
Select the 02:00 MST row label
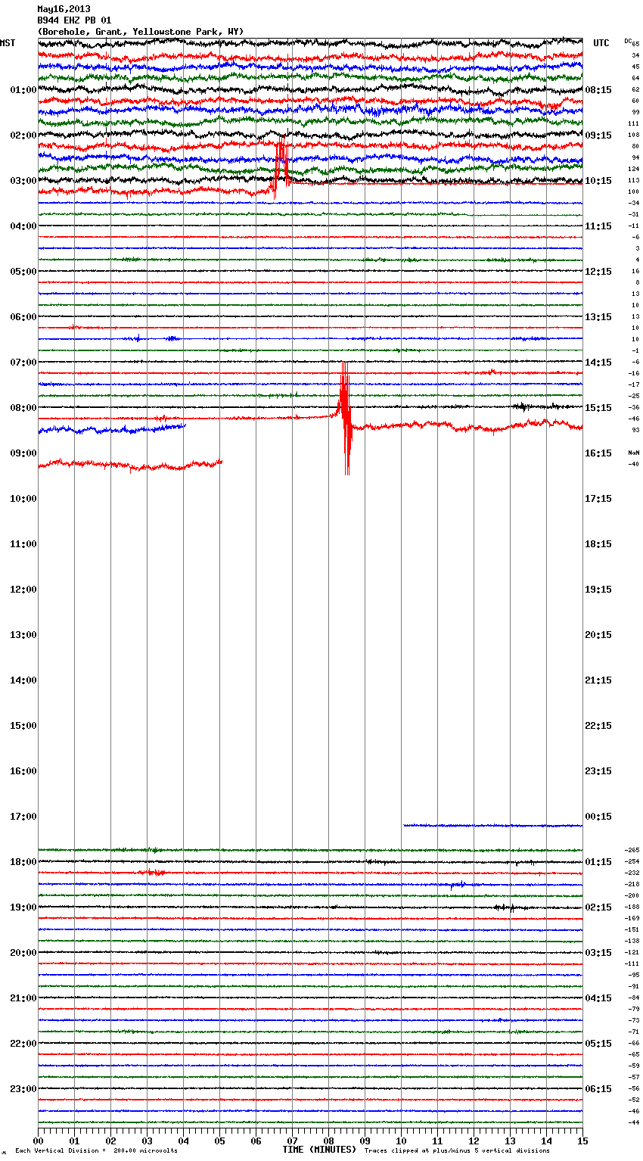[x=23, y=135]
